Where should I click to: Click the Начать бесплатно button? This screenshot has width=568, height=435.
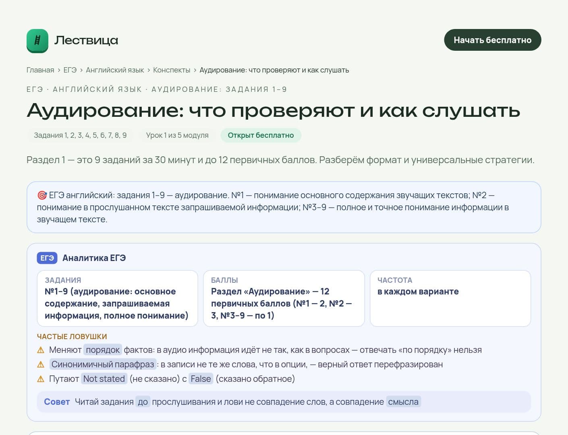[x=492, y=40]
